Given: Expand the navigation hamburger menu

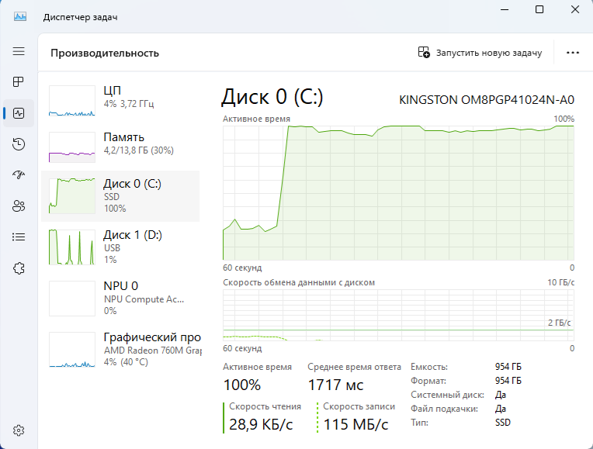Looking at the screenshot, I should (19, 51).
